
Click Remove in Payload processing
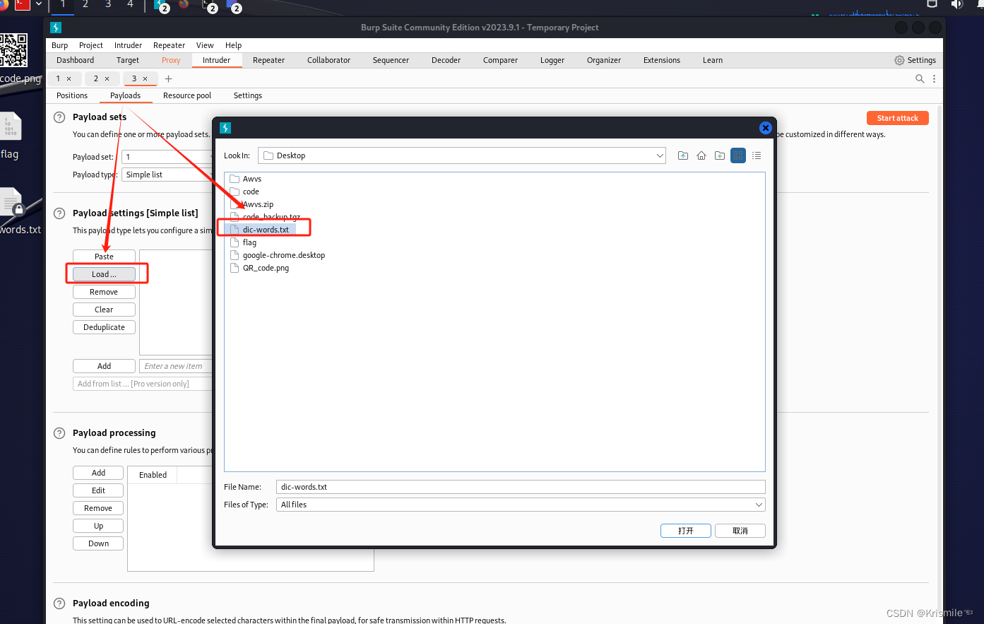98,508
